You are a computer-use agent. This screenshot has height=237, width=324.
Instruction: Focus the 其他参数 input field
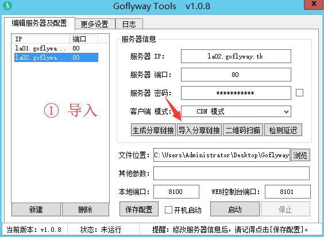(232, 173)
